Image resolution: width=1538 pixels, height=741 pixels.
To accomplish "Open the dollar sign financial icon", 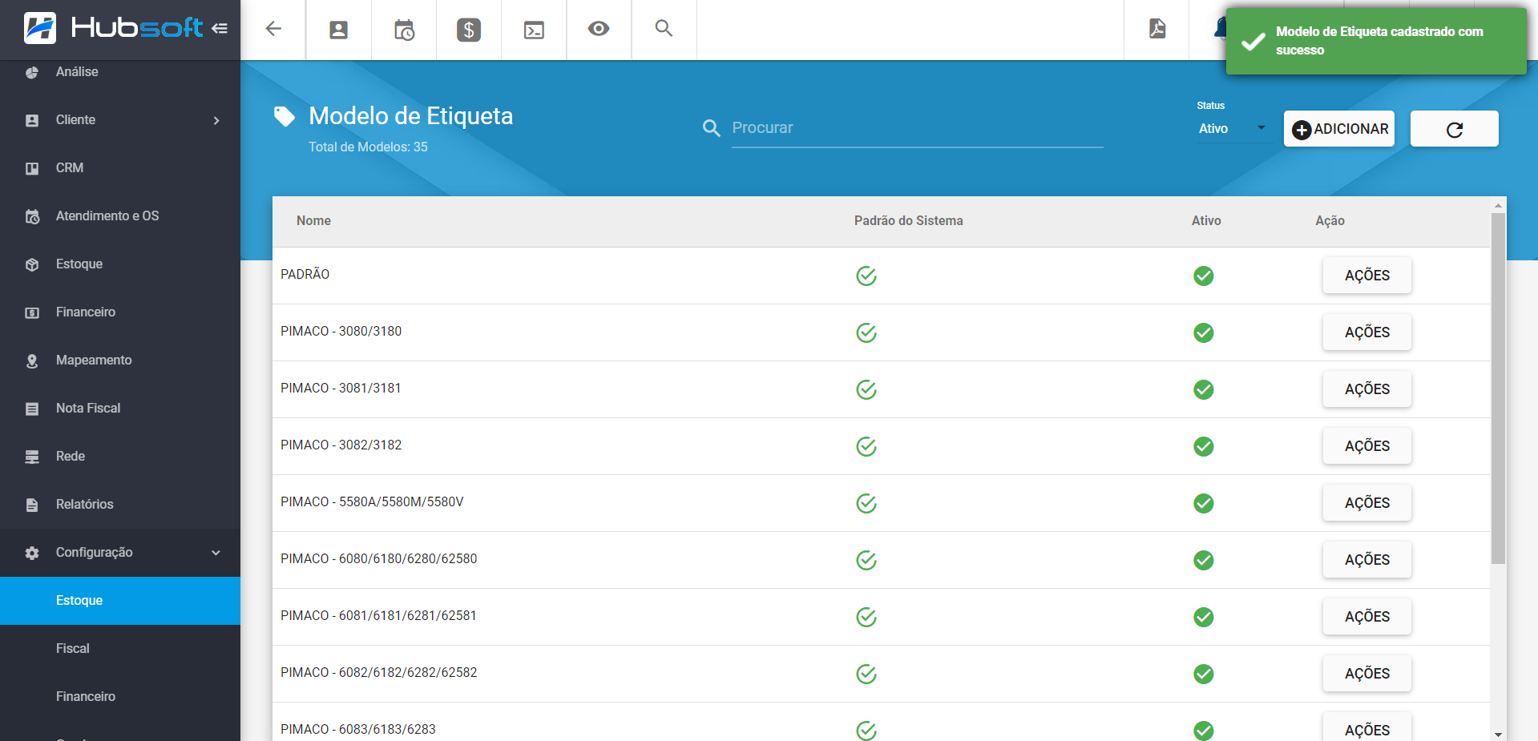I will (x=469, y=30).
